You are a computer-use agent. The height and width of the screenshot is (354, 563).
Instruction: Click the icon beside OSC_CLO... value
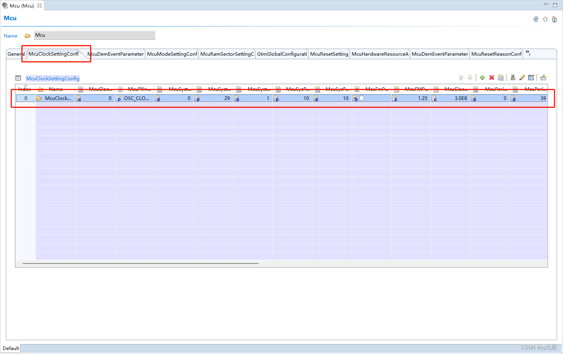click(x=118, y=98)
